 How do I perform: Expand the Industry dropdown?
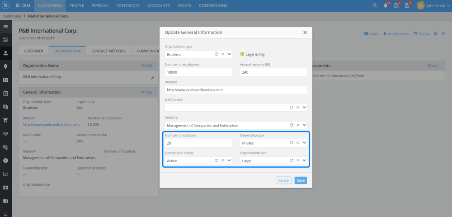(x=304, y=125)
